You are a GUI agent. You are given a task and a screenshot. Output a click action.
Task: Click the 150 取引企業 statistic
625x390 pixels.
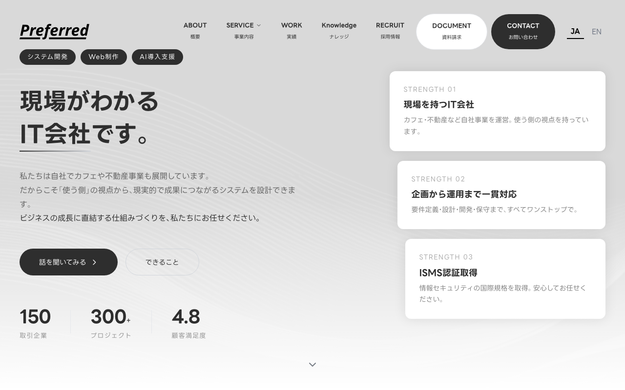pyautogui.click(x=35, y=323)
